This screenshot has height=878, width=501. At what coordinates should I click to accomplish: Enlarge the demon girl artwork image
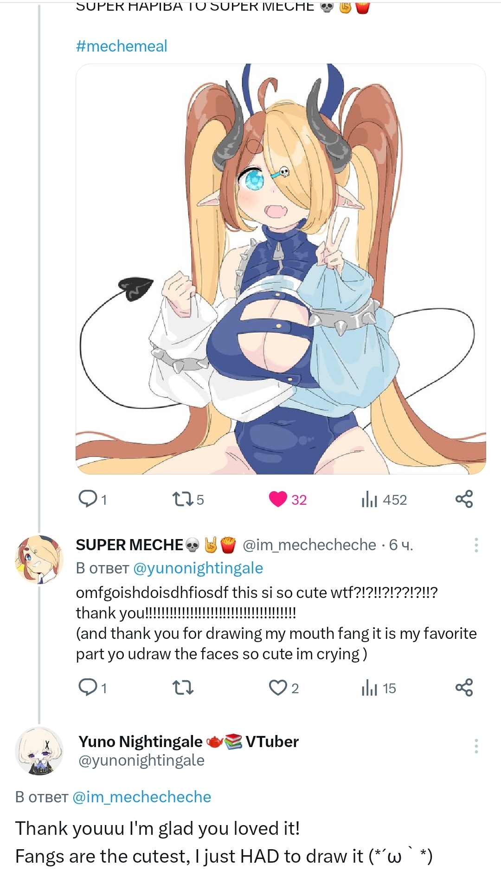click(x=281, y=269)
